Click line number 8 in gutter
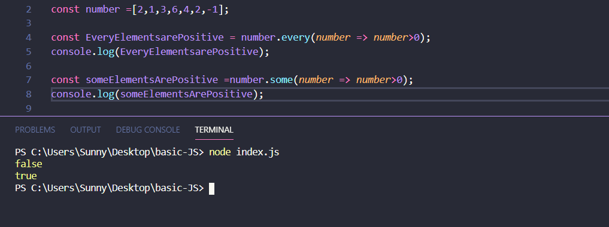This screenshot has height=227, width=609. [x=29, y=94]
